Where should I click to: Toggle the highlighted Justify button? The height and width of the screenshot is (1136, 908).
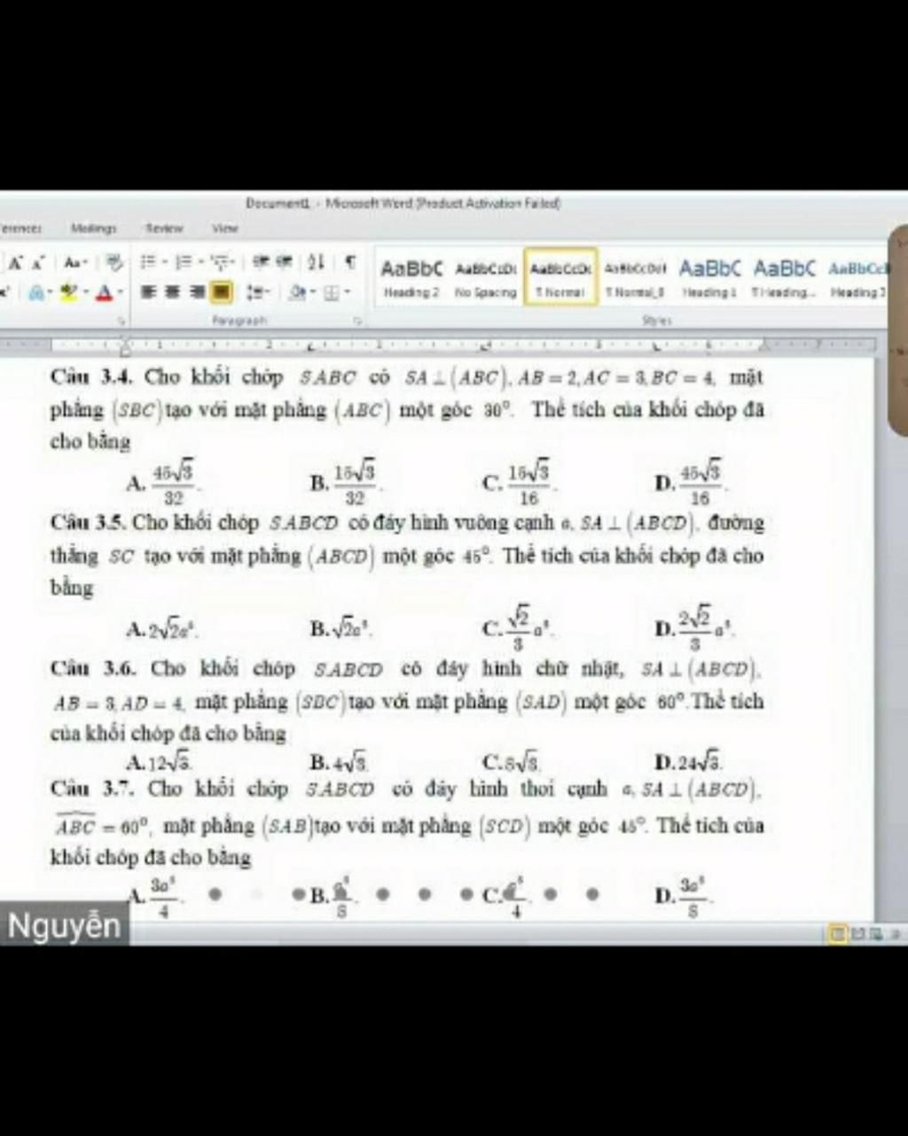pyautogui.click(x=223, y=291)
